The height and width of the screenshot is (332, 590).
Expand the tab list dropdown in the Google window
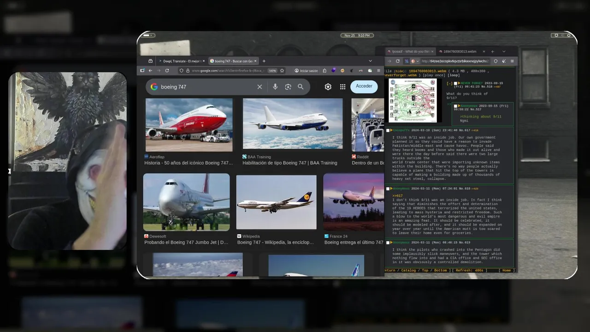[x=370, y=61]
